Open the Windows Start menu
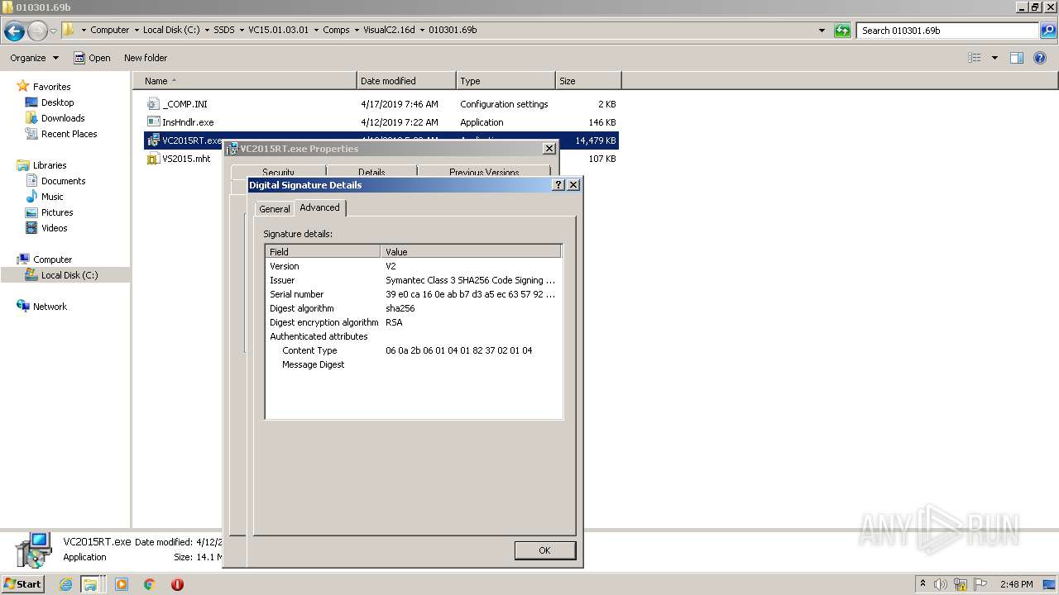Viewport: 1059px width, 595px height. coord(22,584)
